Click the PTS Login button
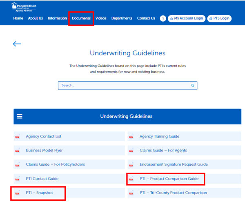 pos(219,18)
